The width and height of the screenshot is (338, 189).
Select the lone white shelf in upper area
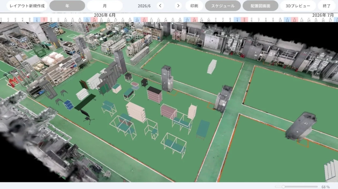click(212, 67)
